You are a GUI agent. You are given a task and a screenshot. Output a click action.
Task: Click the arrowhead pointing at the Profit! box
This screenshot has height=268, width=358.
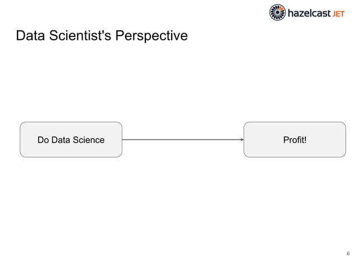[242, 140]
